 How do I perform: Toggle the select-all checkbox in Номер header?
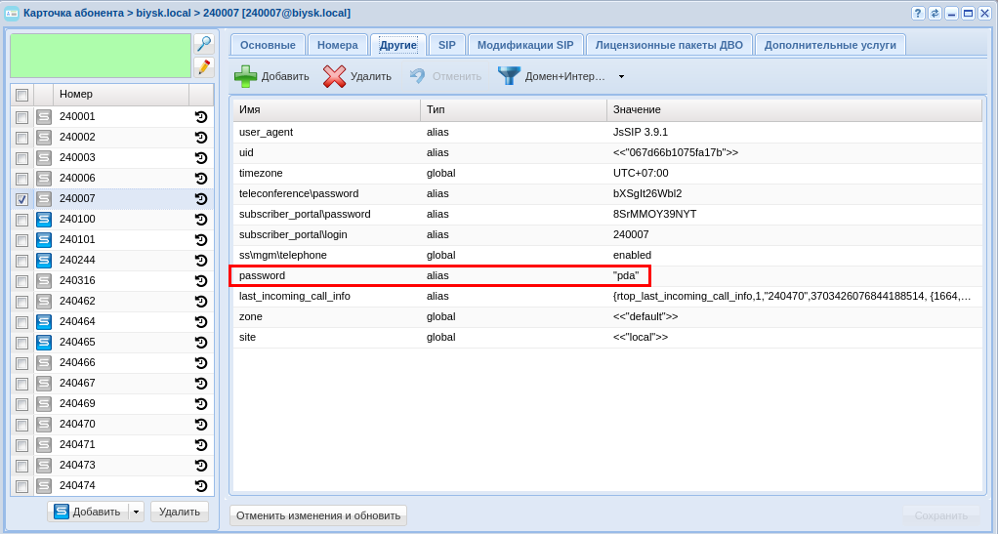click(22, 95)
